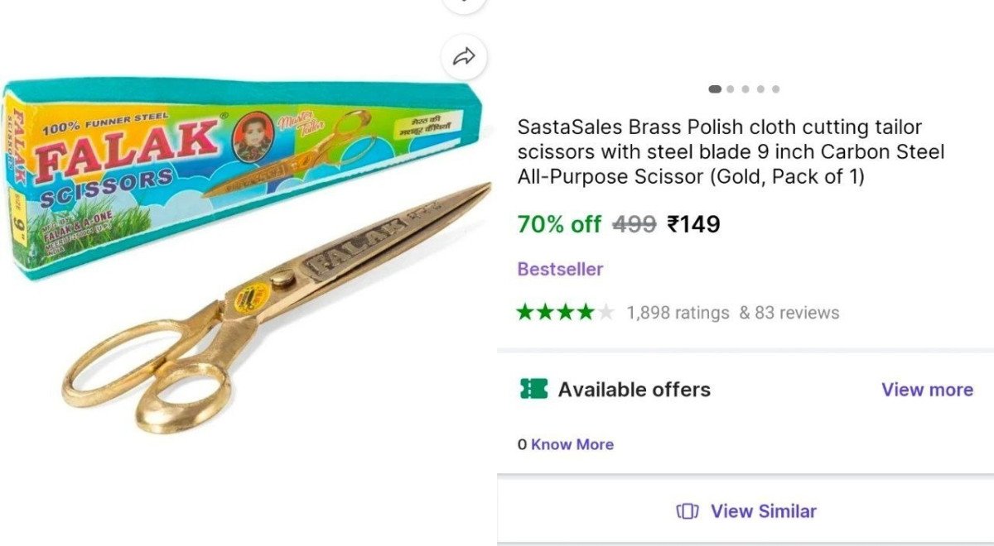This screenshot has height=546, width=994.
Task: Open the 1,898 ratings count
Action: coord(678,313)
